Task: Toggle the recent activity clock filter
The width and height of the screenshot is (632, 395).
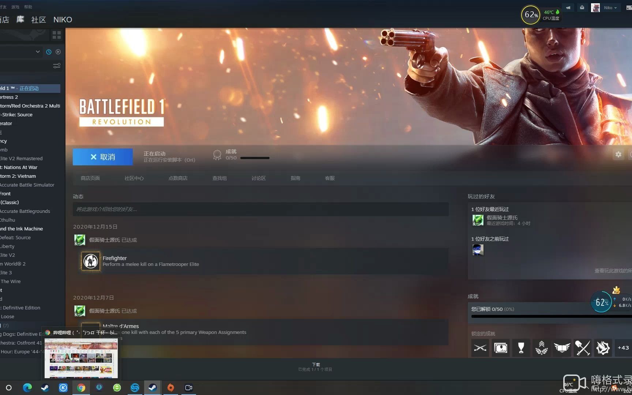Action: pos(49,52)
